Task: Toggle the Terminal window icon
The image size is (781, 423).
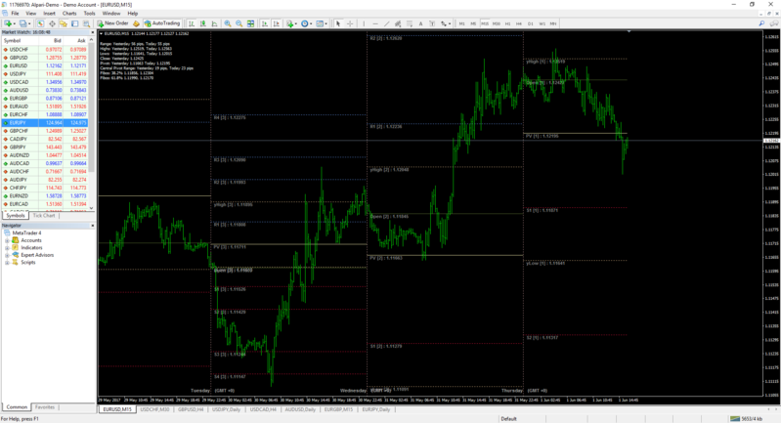Action: tap(74, 23)
